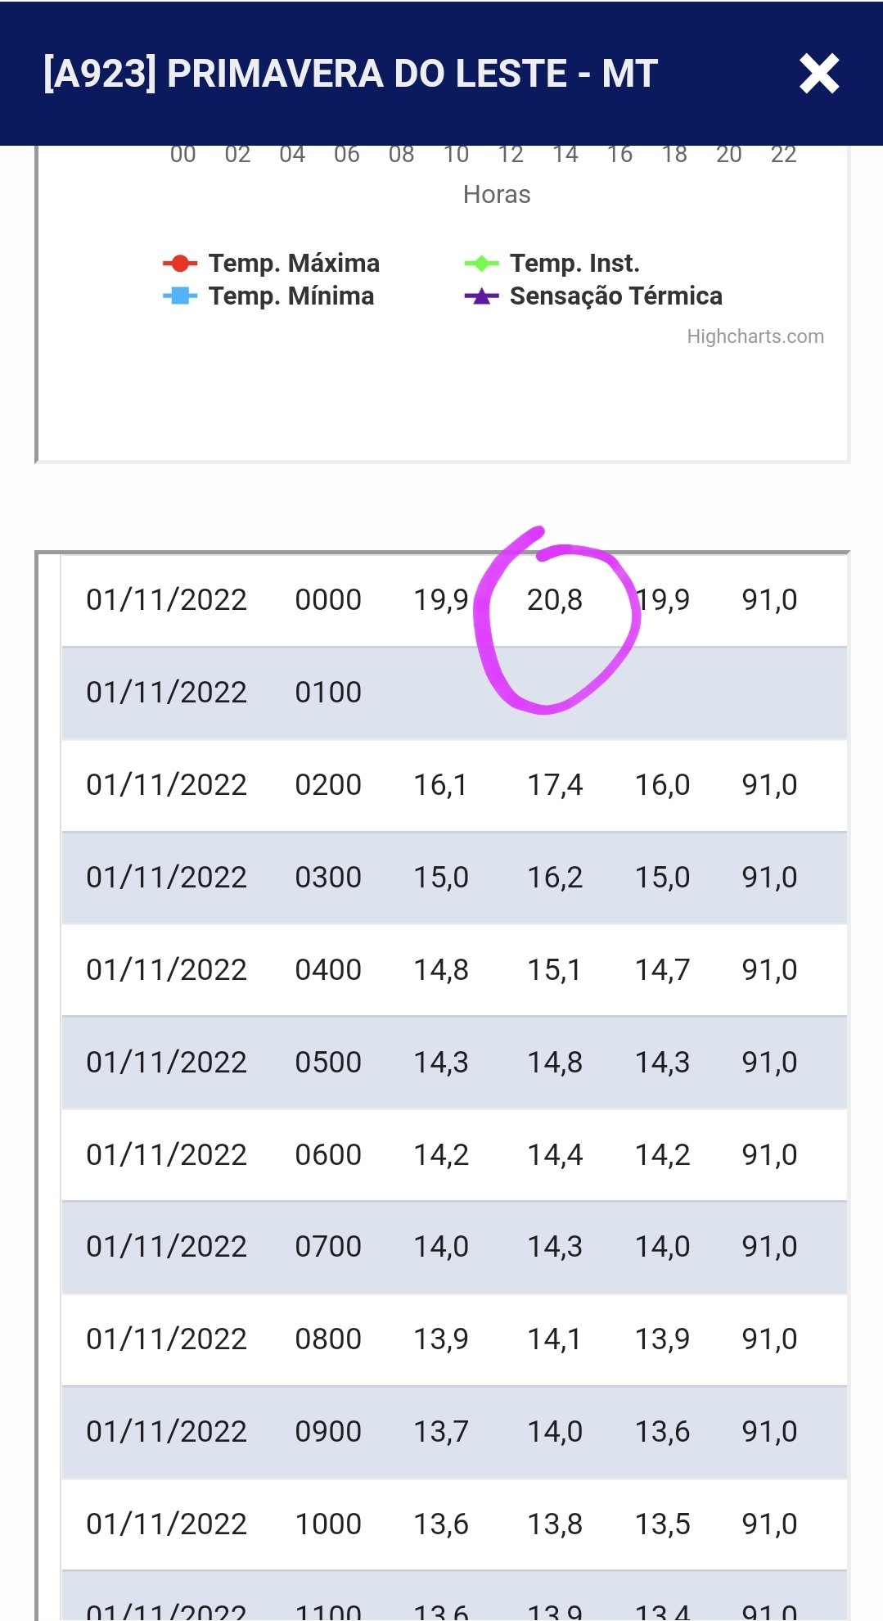The height and width of the screenshot is (1621, 883).
Task: Open the Highcharts.com credits link
Action: (755, 336)
